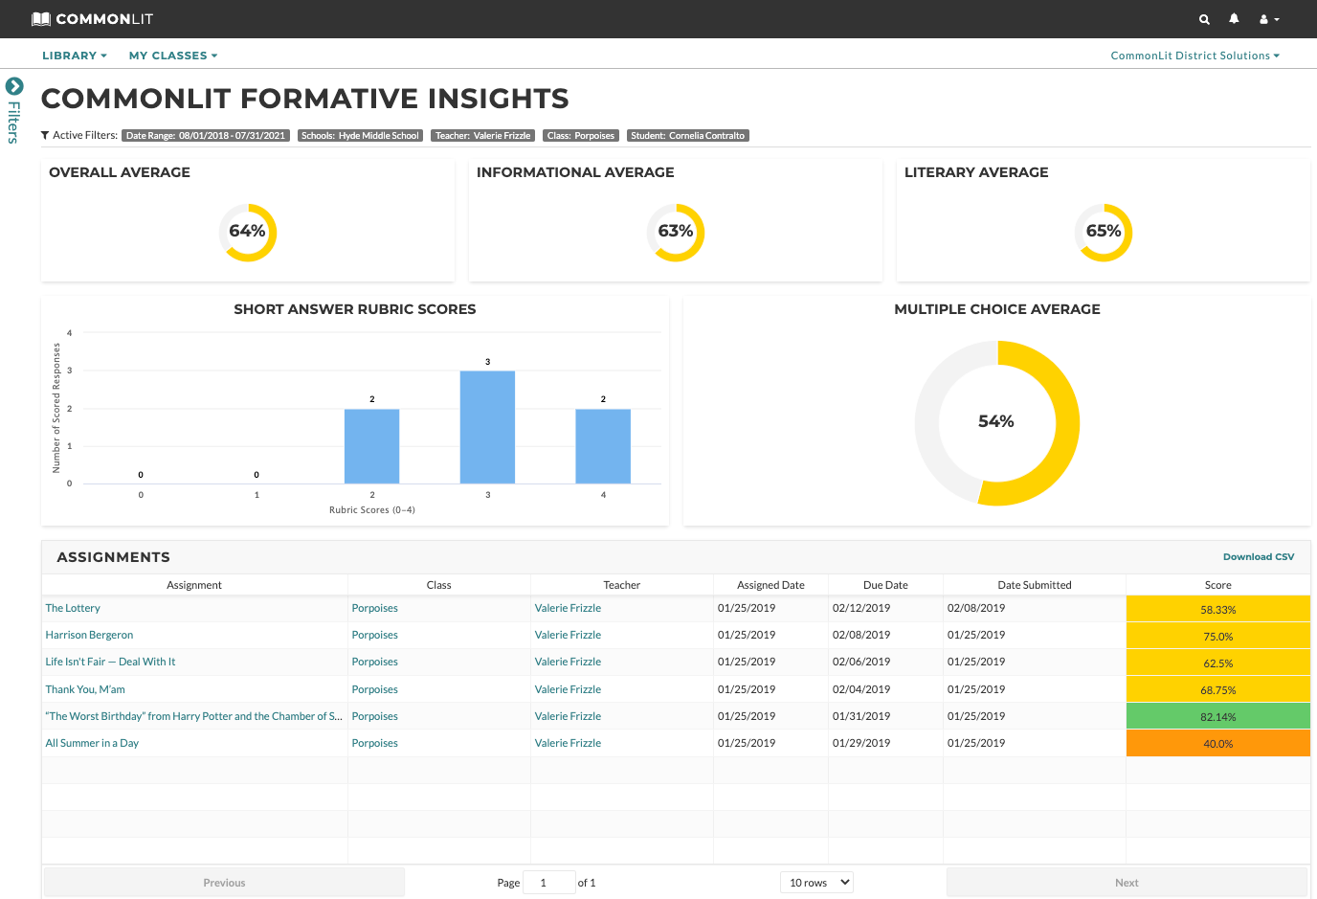The image size is (1317, 899).
Task: Click the Literary Average 65% donut chart
Action: pos(1104,233)
